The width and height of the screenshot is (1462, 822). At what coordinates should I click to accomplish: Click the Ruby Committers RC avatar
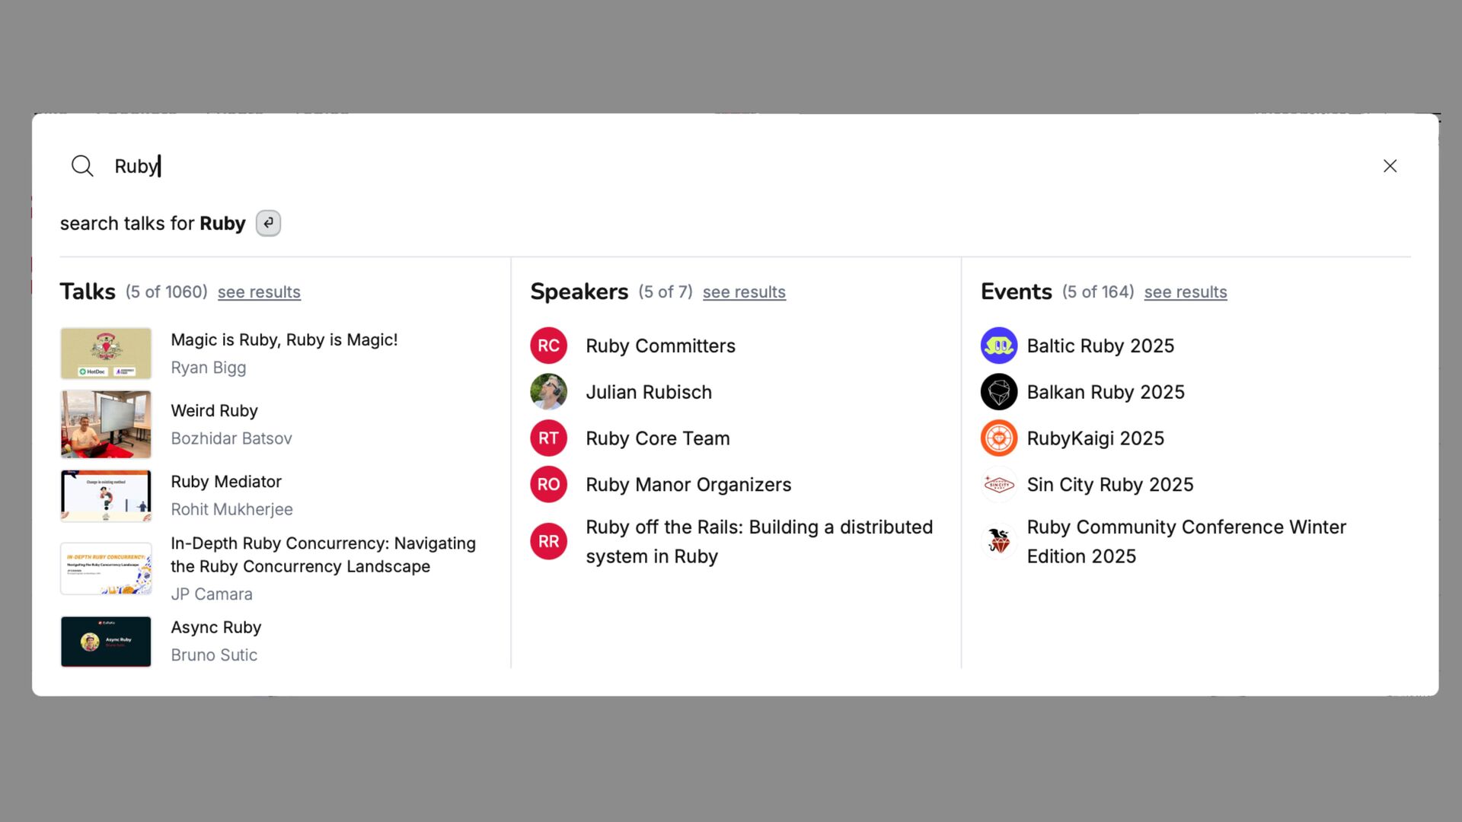click(548, 346)
